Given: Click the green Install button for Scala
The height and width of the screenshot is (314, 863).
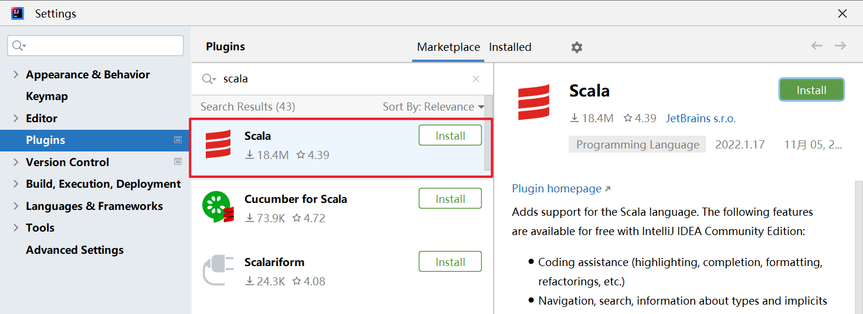Looking at the screenshot, I should (811, 91).
